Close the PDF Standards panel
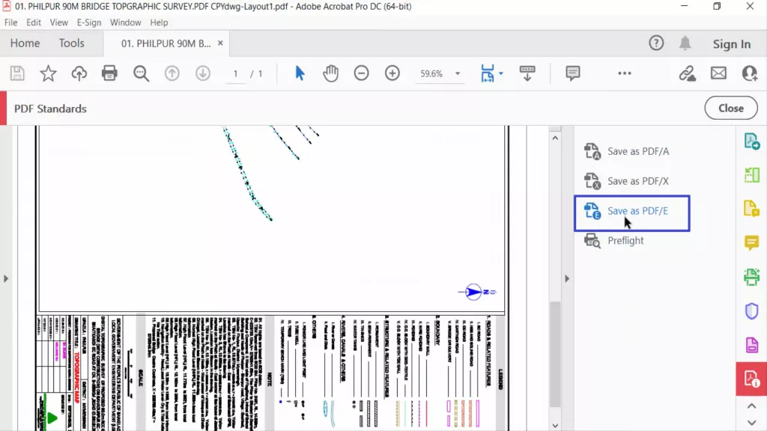 (730, 108)
